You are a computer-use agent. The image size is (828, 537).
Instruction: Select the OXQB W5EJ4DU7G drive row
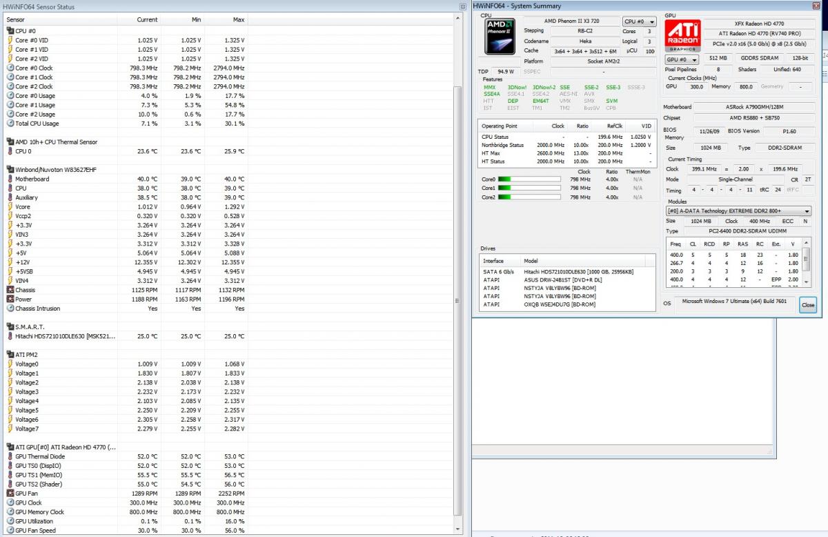point(567,304)
